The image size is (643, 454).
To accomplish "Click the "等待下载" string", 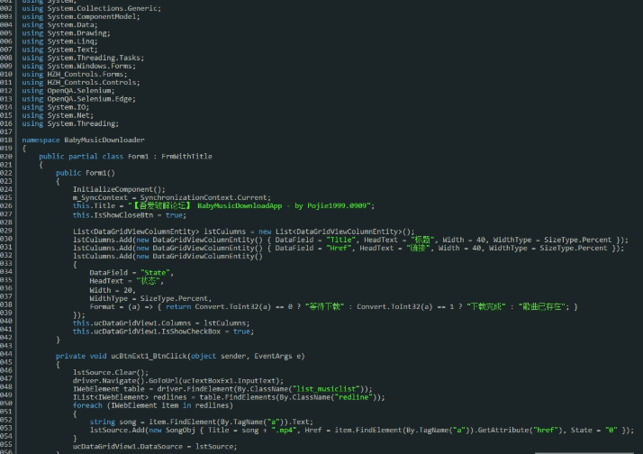I will coord(325,306).
